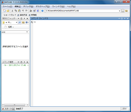Close the コマンド ウィンドウ panel

tap(128, 18)
